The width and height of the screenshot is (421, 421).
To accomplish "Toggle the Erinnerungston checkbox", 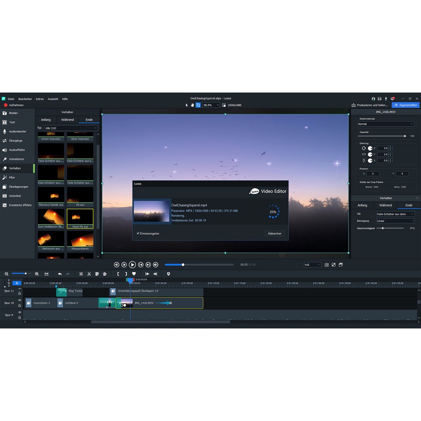I will pos(138,234).
